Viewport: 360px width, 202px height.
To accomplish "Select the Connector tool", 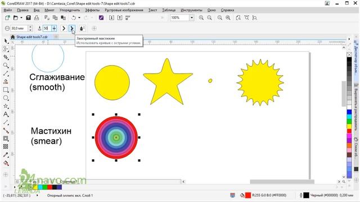I will (6, 131).
